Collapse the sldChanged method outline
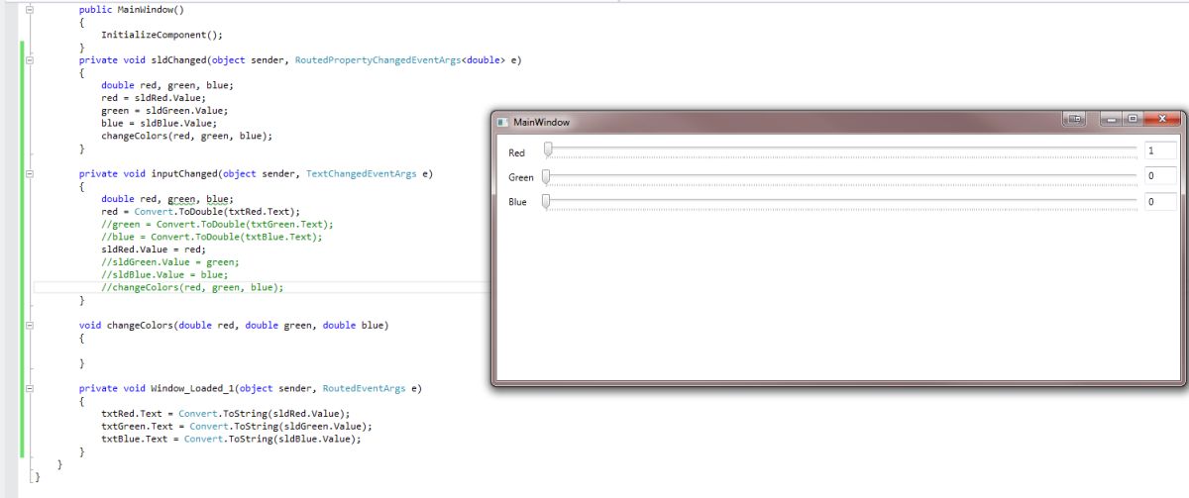The width and height of the screenshot is (1189, 498). click(x=29, y=60)
